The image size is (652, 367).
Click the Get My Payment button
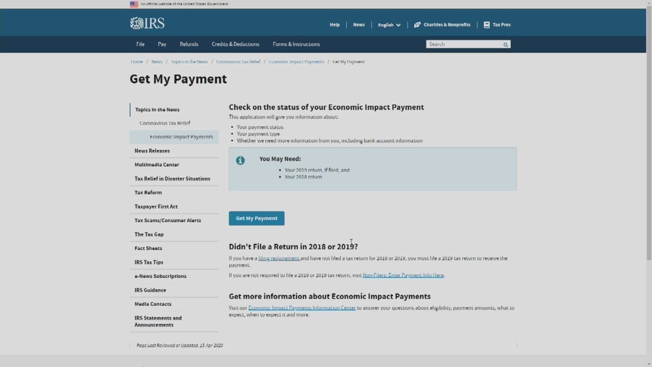pyautogui.click(x=257, y=218)
